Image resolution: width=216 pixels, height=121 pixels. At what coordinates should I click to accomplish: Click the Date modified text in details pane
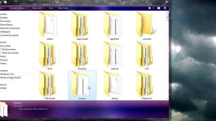[33, 109]
